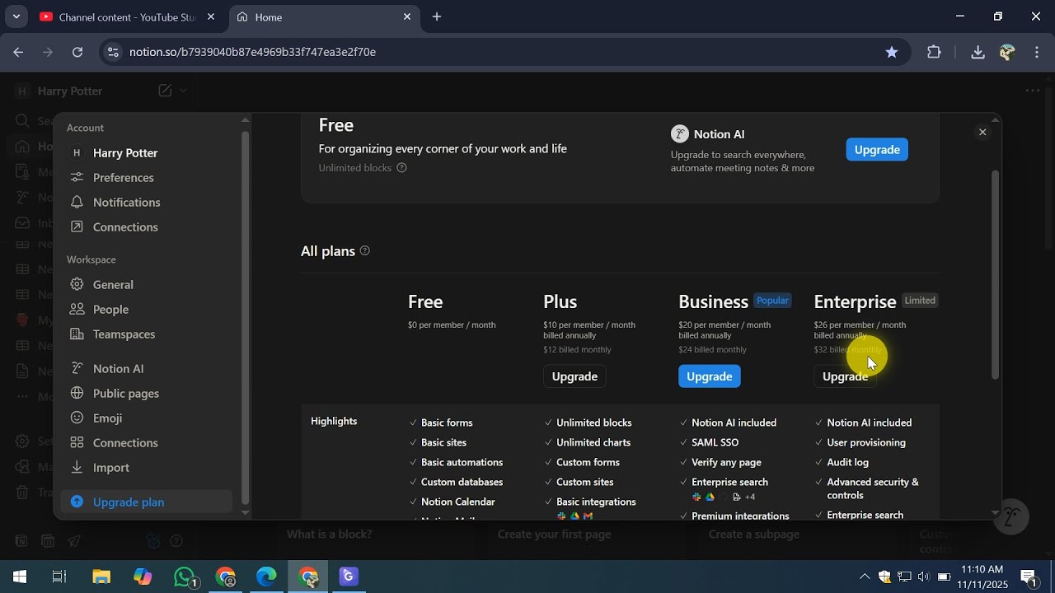Open Chrome three-dot menu
This screenshot has height=593, width=1055.
tap(1037, 52)
